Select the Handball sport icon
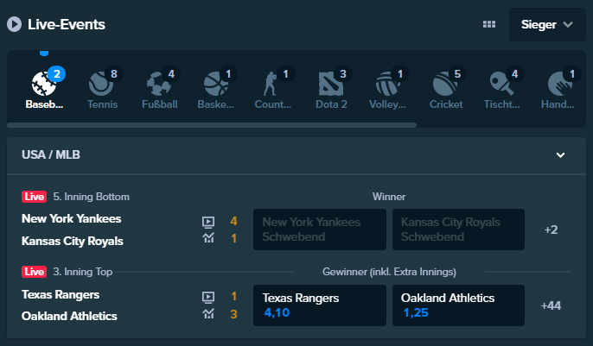The height and width of the screenshot is (346, 593). [560, 84]
